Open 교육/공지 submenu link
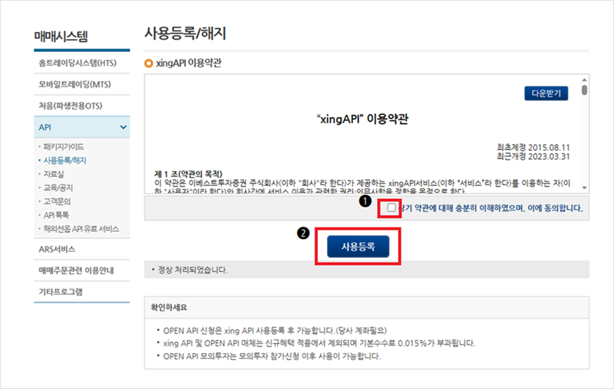The height and width of the screenshot is (389, 614). [x=58, y=188]
